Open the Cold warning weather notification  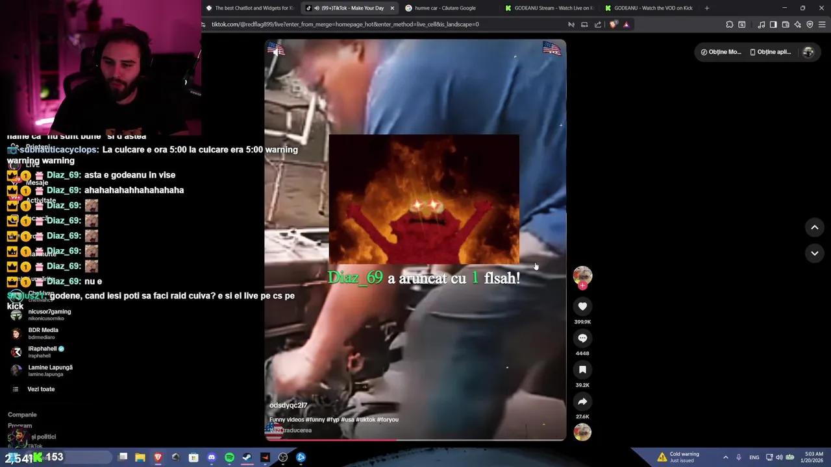click(677, 457)
